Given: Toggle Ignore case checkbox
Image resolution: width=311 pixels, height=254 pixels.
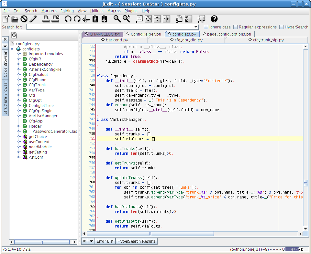Looking at the screenshot, I should click(x=206, y=27).
